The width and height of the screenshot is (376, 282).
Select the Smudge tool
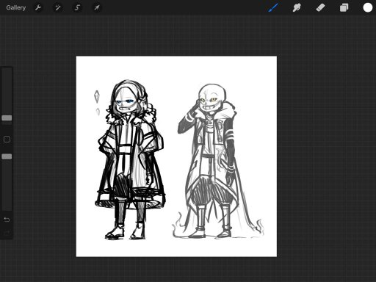297,7
